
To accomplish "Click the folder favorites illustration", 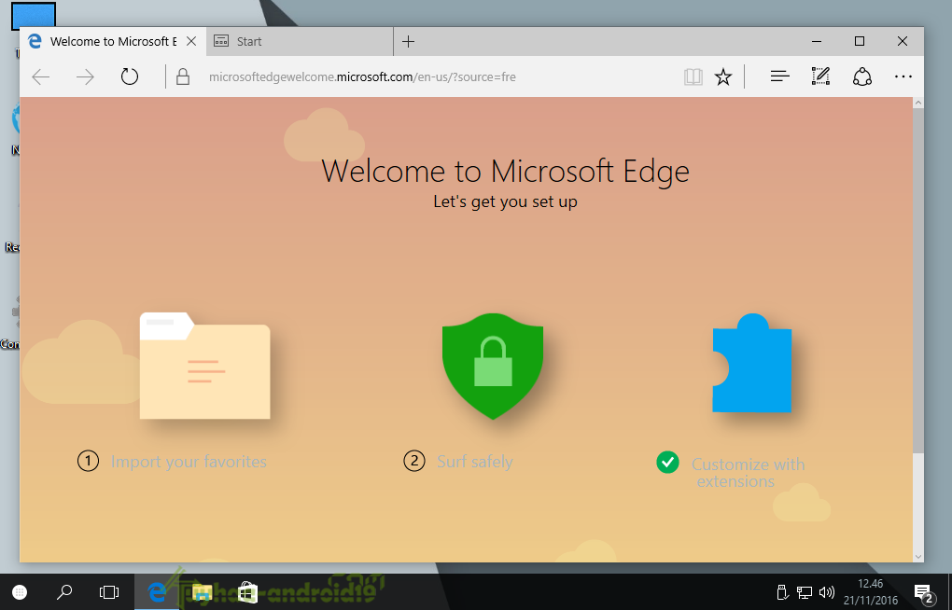I will (x=204, y=366).
